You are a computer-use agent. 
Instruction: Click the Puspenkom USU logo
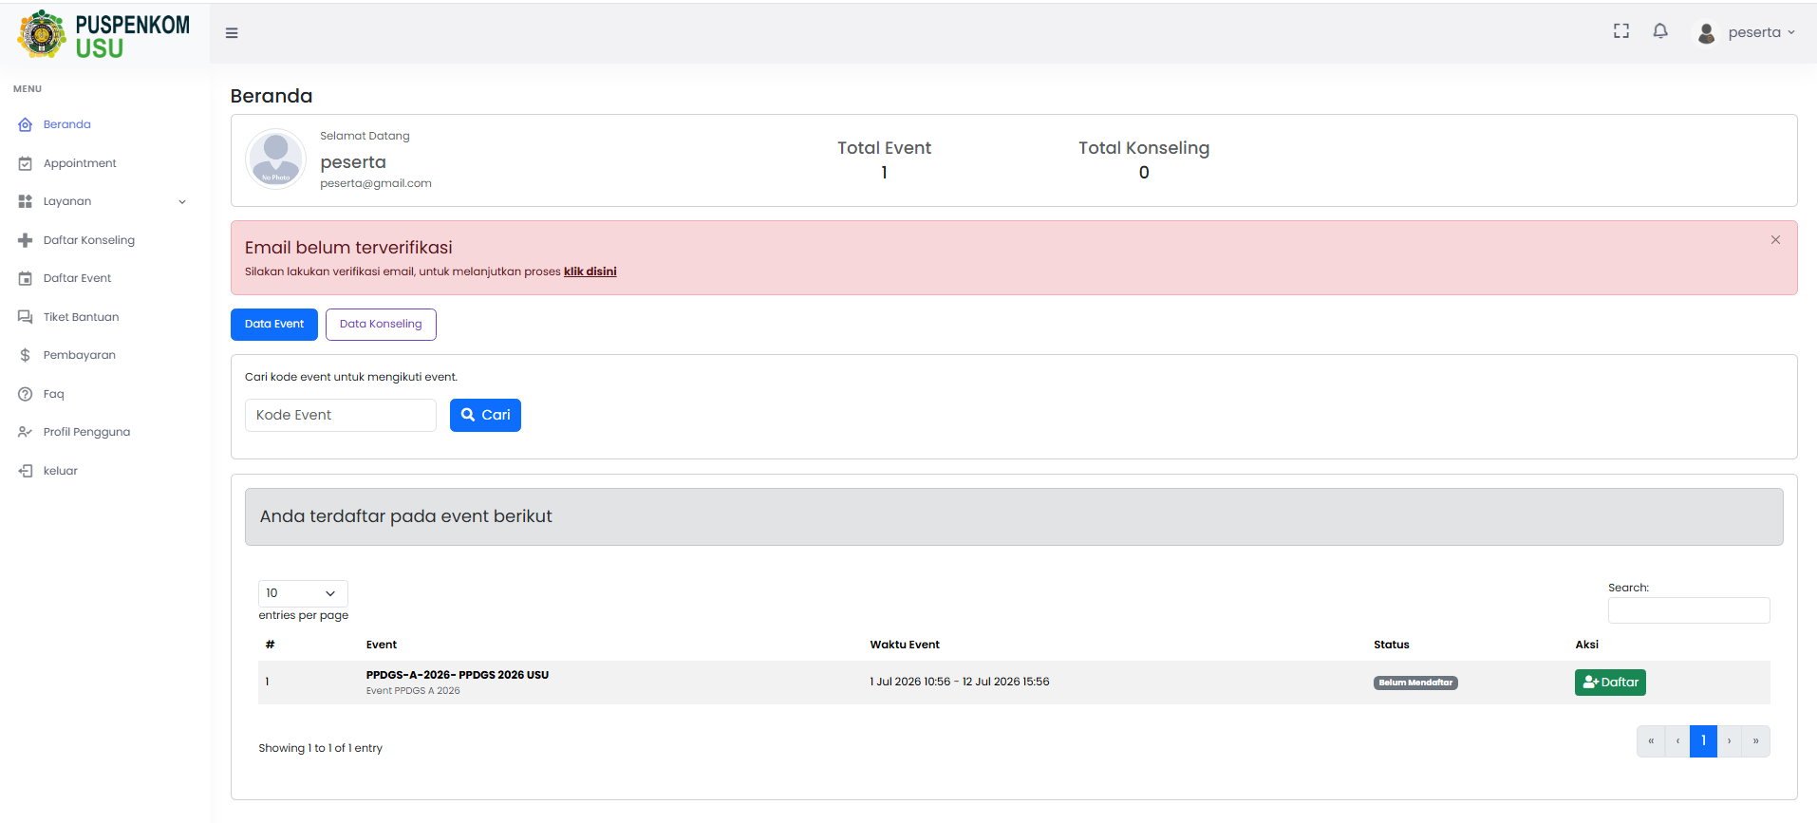point(103,35)
